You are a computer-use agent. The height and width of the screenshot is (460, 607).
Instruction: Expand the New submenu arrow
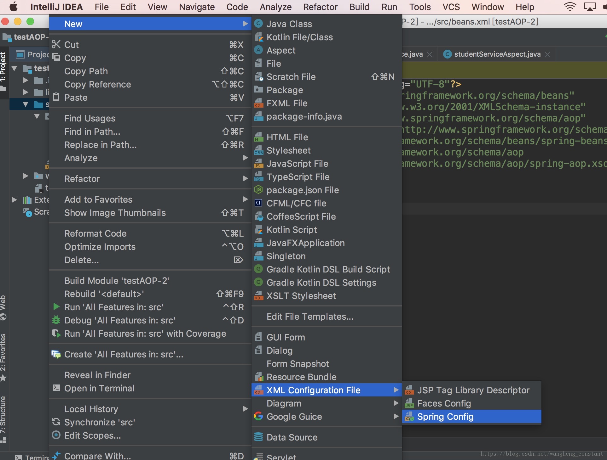coord(246,23)
